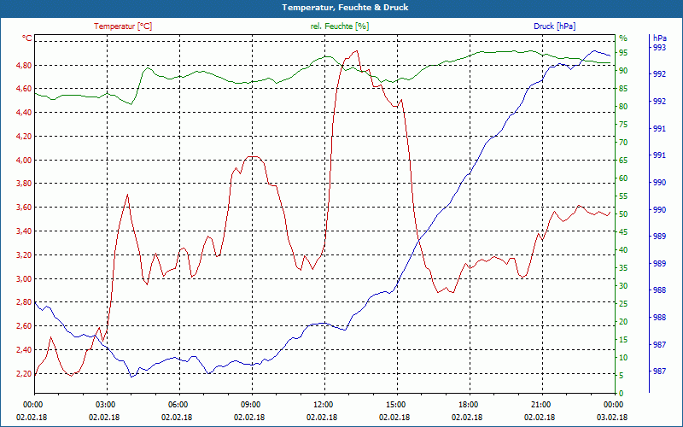Screen dimensions: 683x427
Task: Click the 3,80 temperature axis value
Action: pos(24,184)
